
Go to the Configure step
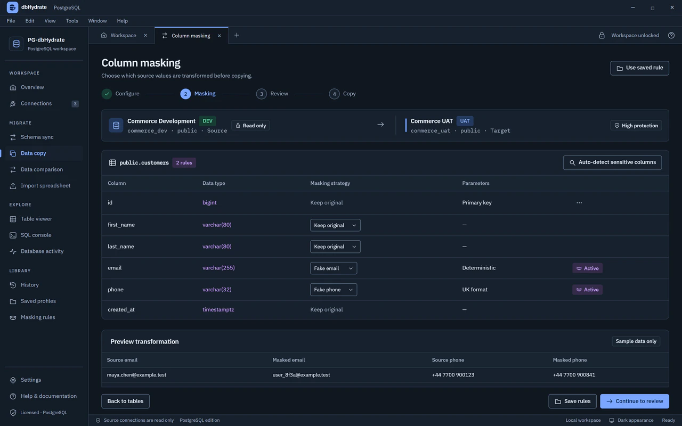120,94
